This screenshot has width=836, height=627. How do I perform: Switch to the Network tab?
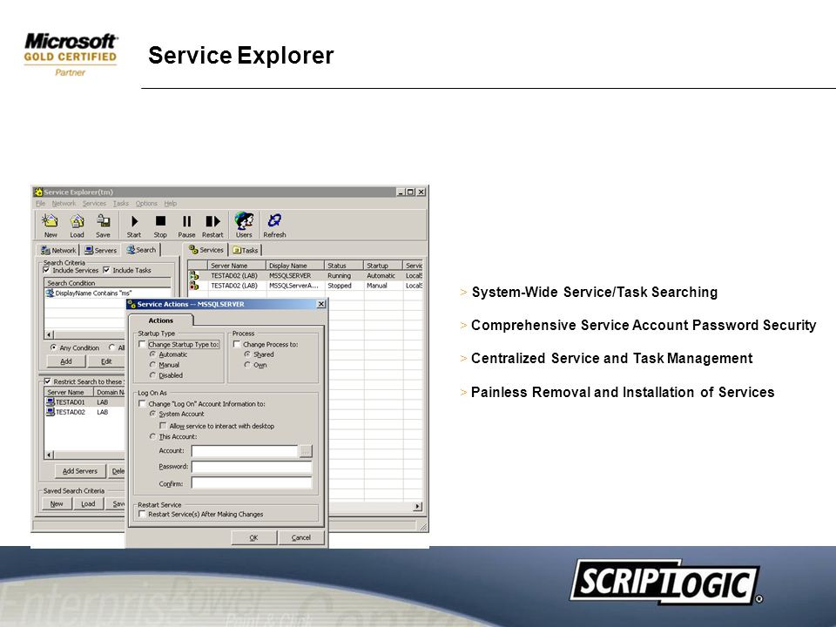coord(58,250)
